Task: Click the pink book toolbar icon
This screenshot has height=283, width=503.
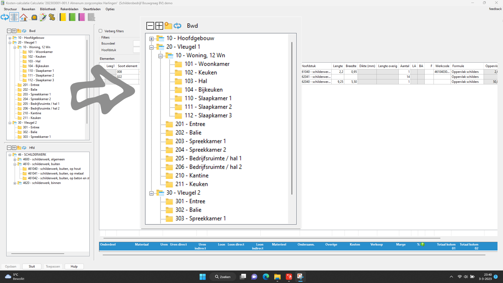Action: [81, 17]
